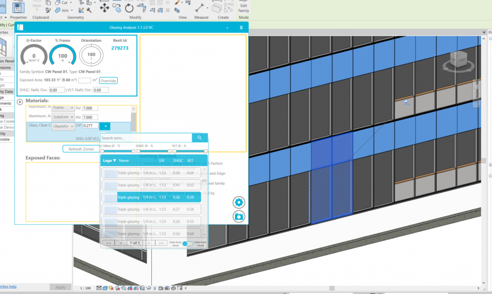Select Triple glazing row with SHGC 0.41
The image size is (492, 294).
tap(151, 185)
